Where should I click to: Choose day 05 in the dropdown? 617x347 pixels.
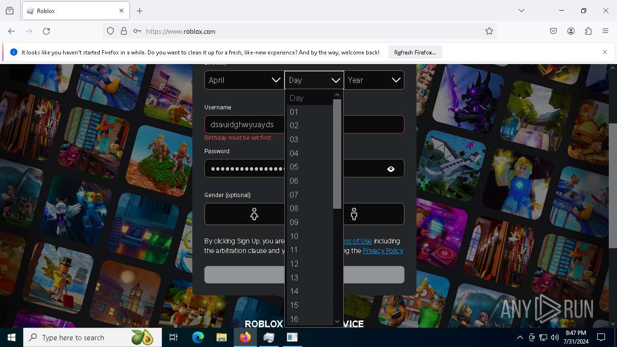point(310,167)
